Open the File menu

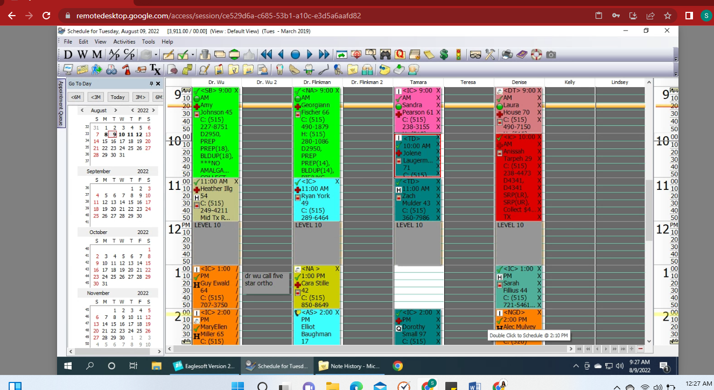coord(68,41)
